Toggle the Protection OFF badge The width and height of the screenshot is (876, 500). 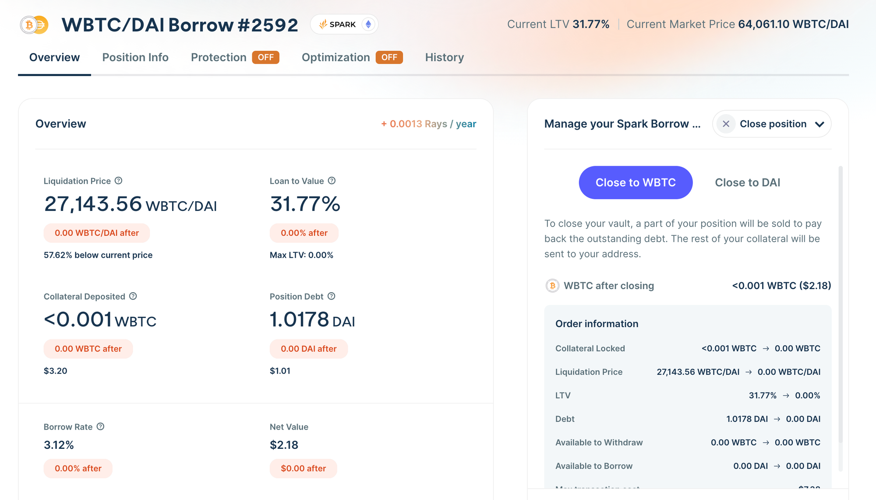pyautogui.click(x=265, y=57)
